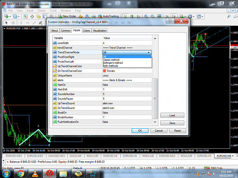Screen dimensions: 238x178
Task: Select the trendline drawing tool
Action: [34, 23]
